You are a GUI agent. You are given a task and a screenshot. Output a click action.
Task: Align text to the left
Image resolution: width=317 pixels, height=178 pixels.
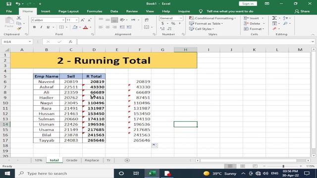[x=101, y=27]
